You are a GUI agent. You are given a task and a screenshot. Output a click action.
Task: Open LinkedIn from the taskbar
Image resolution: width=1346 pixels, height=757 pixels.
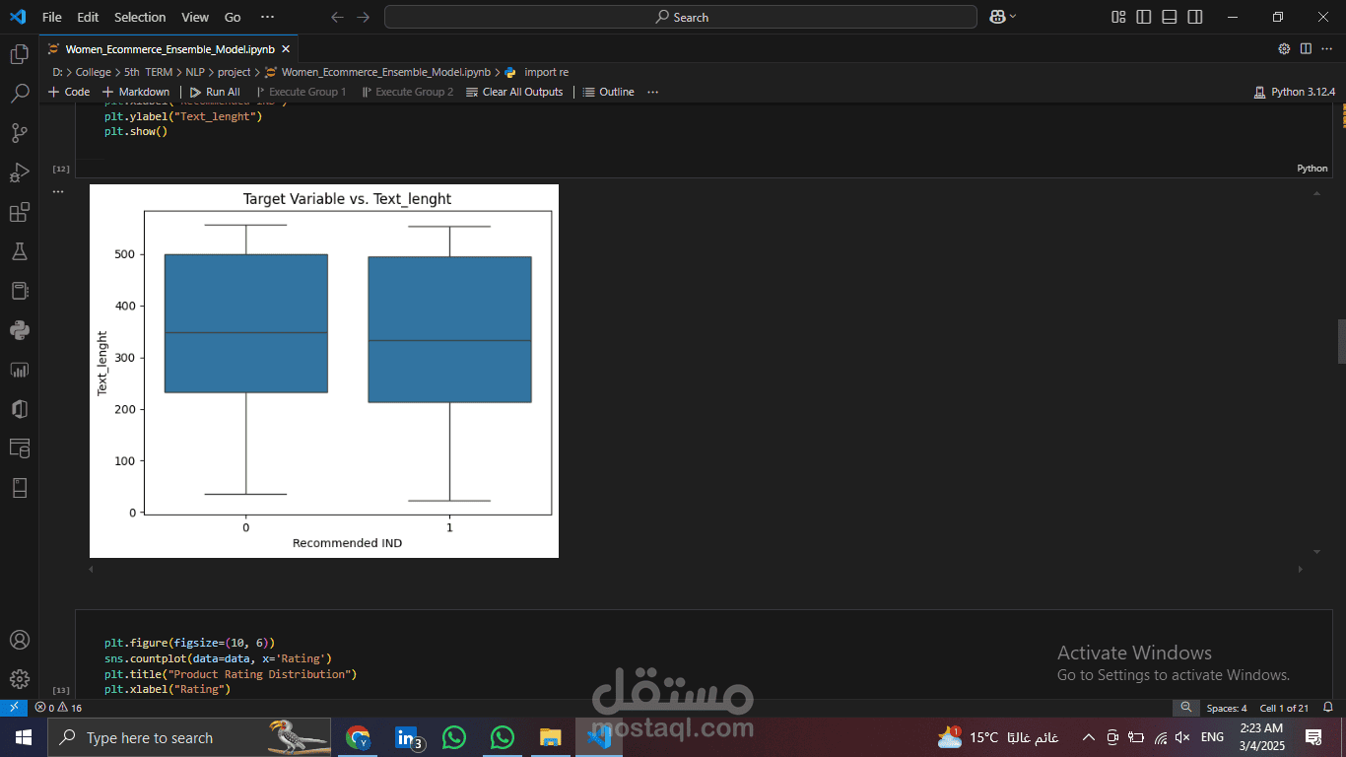pos(407,737)
